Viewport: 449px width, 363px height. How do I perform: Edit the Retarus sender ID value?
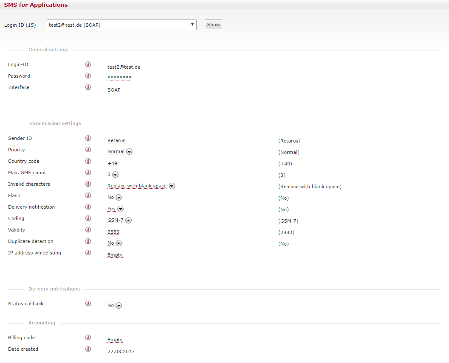point(116,141)
